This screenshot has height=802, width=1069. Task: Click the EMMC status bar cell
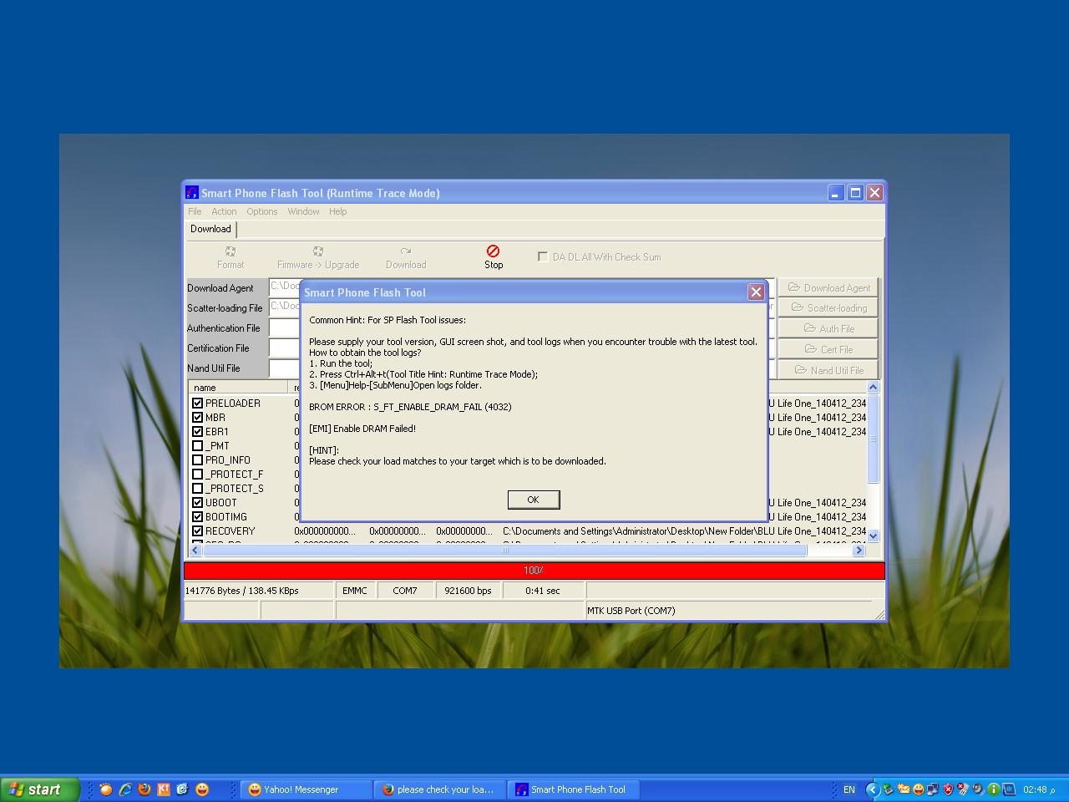pos(355,591)
